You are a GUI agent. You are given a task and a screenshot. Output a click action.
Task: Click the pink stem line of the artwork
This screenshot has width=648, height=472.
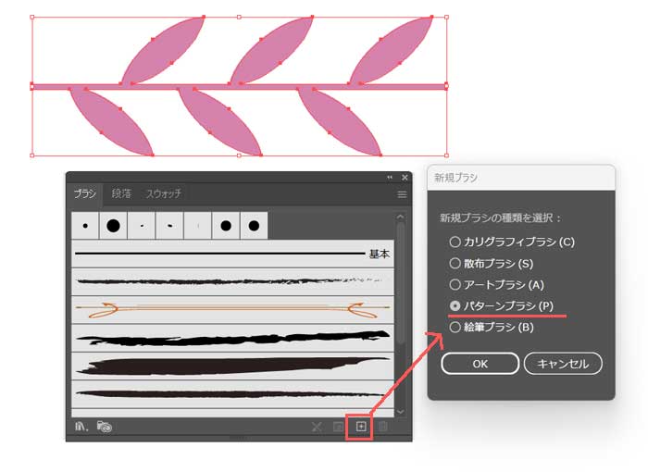click(x=239, y=86)
